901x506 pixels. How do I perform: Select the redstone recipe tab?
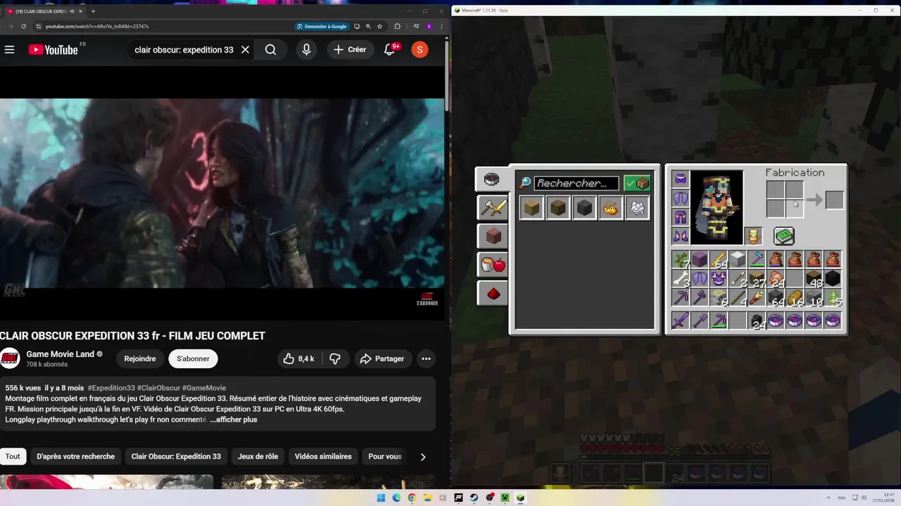click(x=493, y=293)
